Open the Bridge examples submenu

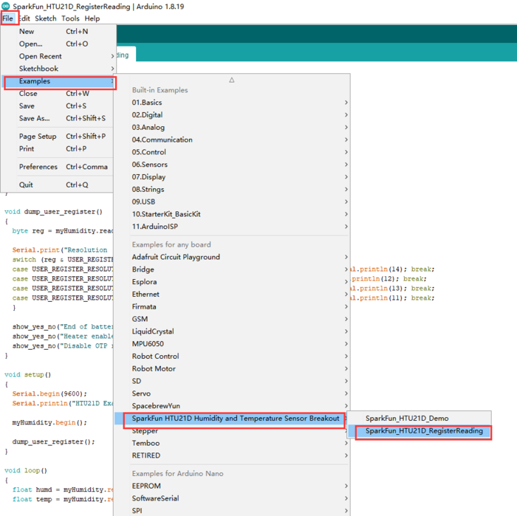tap(232, 269)
